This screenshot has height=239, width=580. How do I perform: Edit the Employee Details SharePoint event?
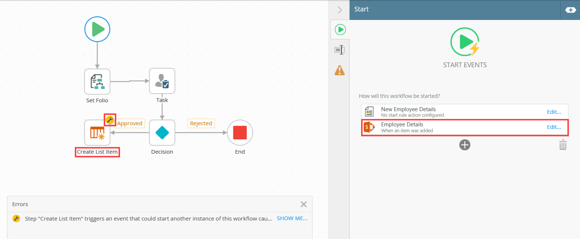pyautogui.click(x=554, y=127)
